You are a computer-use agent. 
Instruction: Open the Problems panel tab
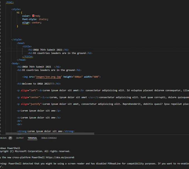click(3, 138)
